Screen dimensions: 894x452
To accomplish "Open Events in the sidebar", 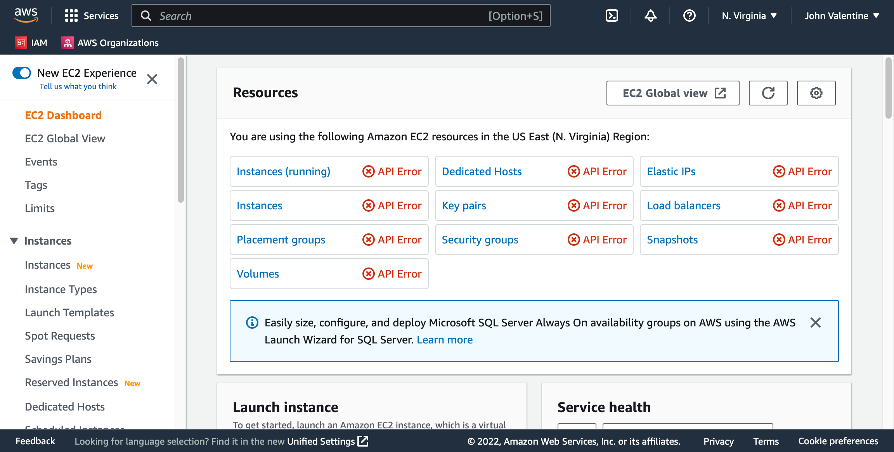I will (41, 162).
